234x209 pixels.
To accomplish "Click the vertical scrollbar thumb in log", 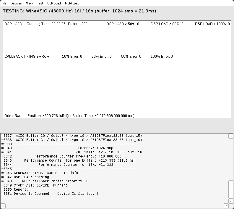I will pyautogui.click(x=231, y=189).
